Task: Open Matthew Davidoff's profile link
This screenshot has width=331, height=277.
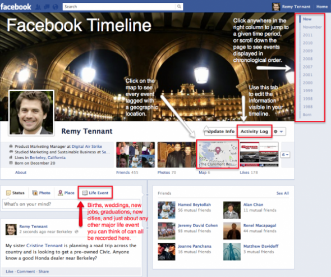Action: pyautogui.click(x=261, y=246)
